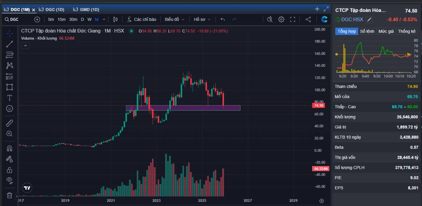Redo the last chart action
The image size is (422, 206).
234,19
